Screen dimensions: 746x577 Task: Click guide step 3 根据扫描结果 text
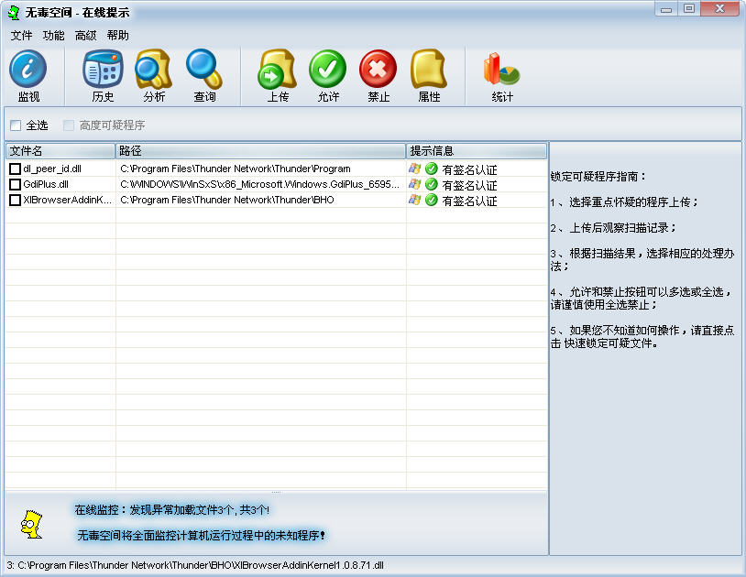(x=642, y=259)
